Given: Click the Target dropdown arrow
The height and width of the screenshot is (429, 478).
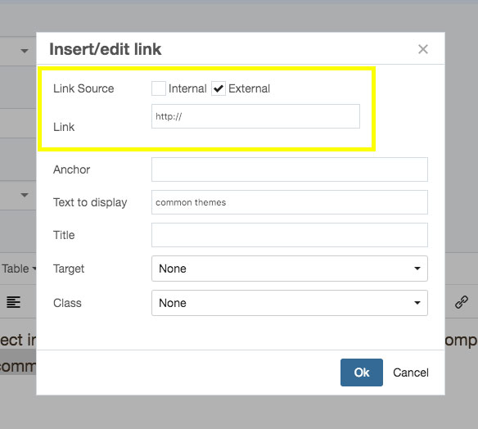Looking at the screenshot, I should (x=417, y=269).
